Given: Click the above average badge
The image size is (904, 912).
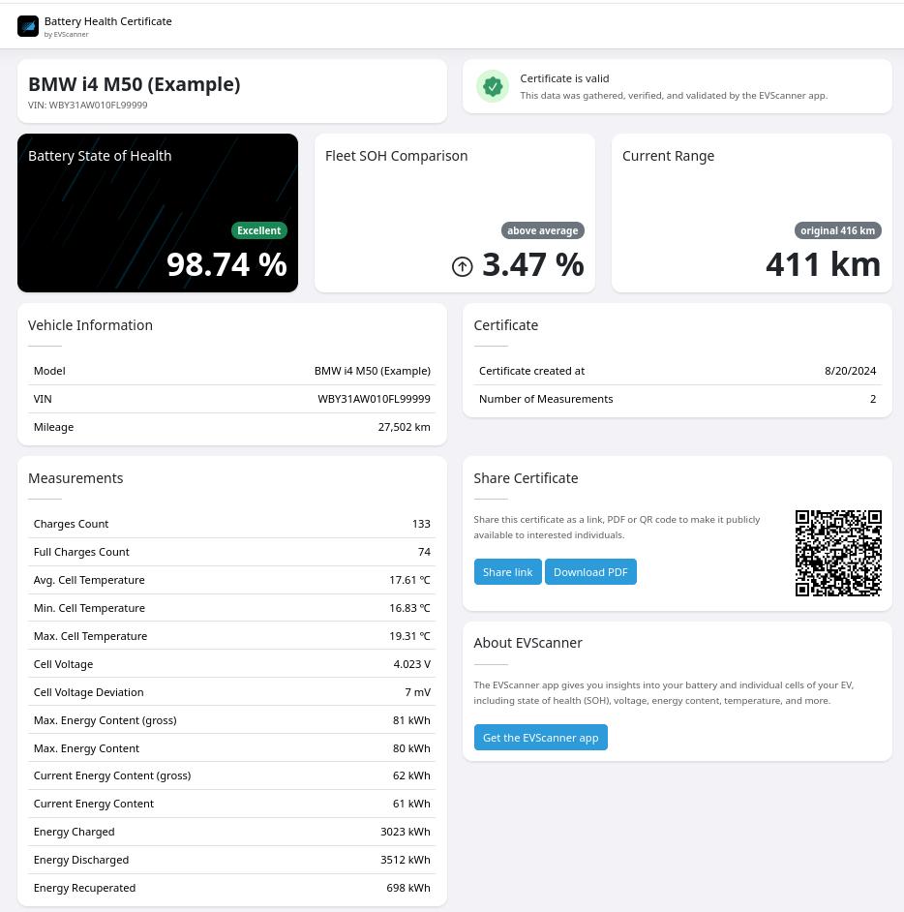Looking at the screenshot, I should point(542,230).
